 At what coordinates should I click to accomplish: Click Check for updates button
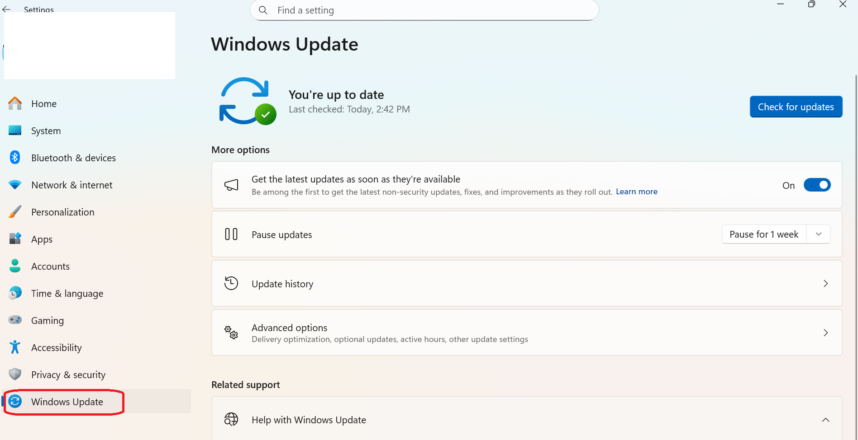(x=796, y=107)
